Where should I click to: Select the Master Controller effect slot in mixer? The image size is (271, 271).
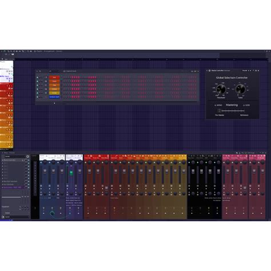13,160
